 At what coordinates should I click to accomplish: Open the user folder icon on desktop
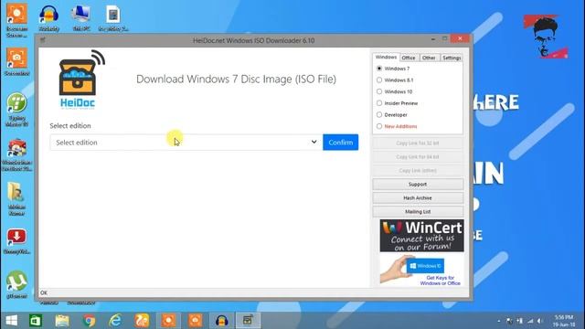(x=16, y=199)
